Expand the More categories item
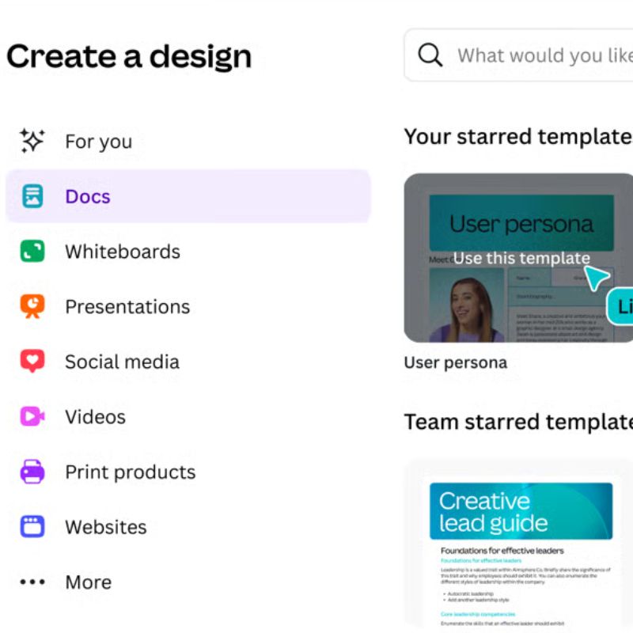633x633 pixels. (x=88, y=582)
